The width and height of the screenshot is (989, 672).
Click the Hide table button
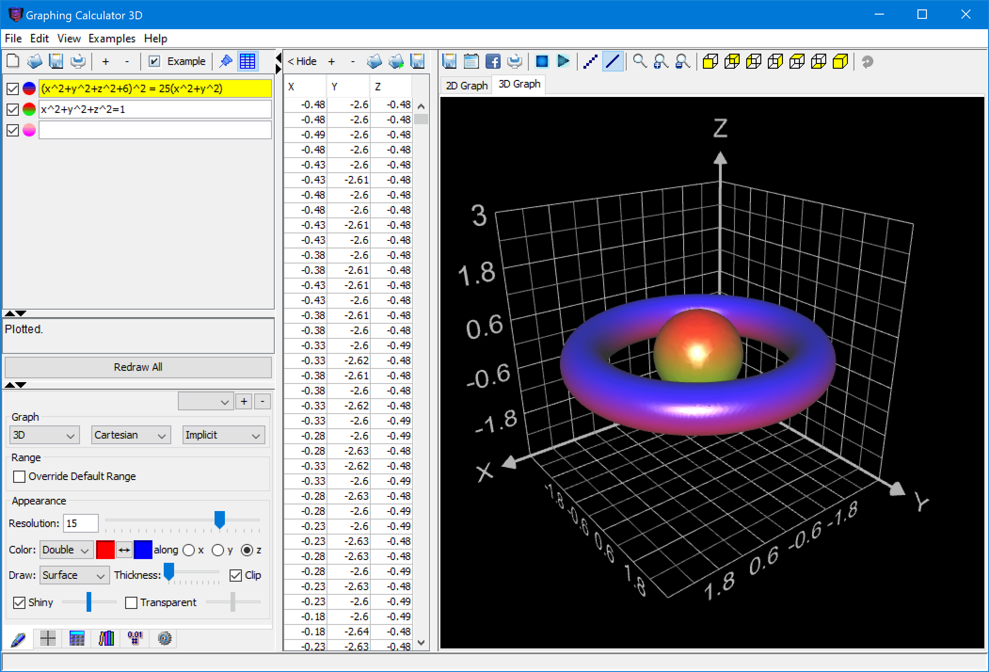click(x=302, y=61)
